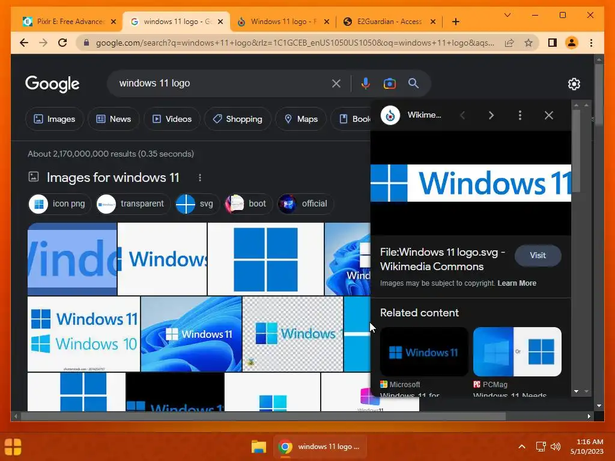Click Images for windows 11 heading
This screenshot has width=615, height=461.
pos(113,178)
